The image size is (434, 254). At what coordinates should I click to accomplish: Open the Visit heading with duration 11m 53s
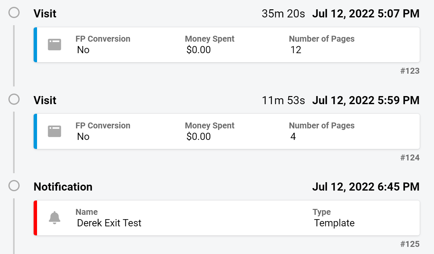pos(45,100)
